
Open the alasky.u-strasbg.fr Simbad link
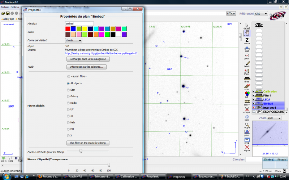point(101,53)
